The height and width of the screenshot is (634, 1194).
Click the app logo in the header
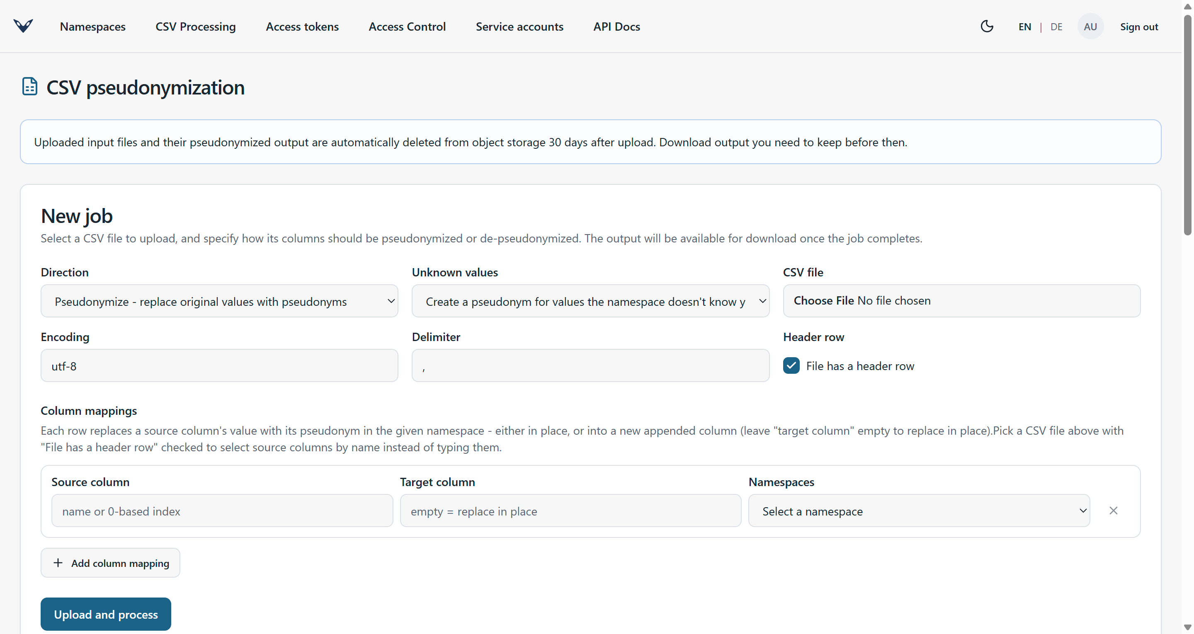pos(23,26)
